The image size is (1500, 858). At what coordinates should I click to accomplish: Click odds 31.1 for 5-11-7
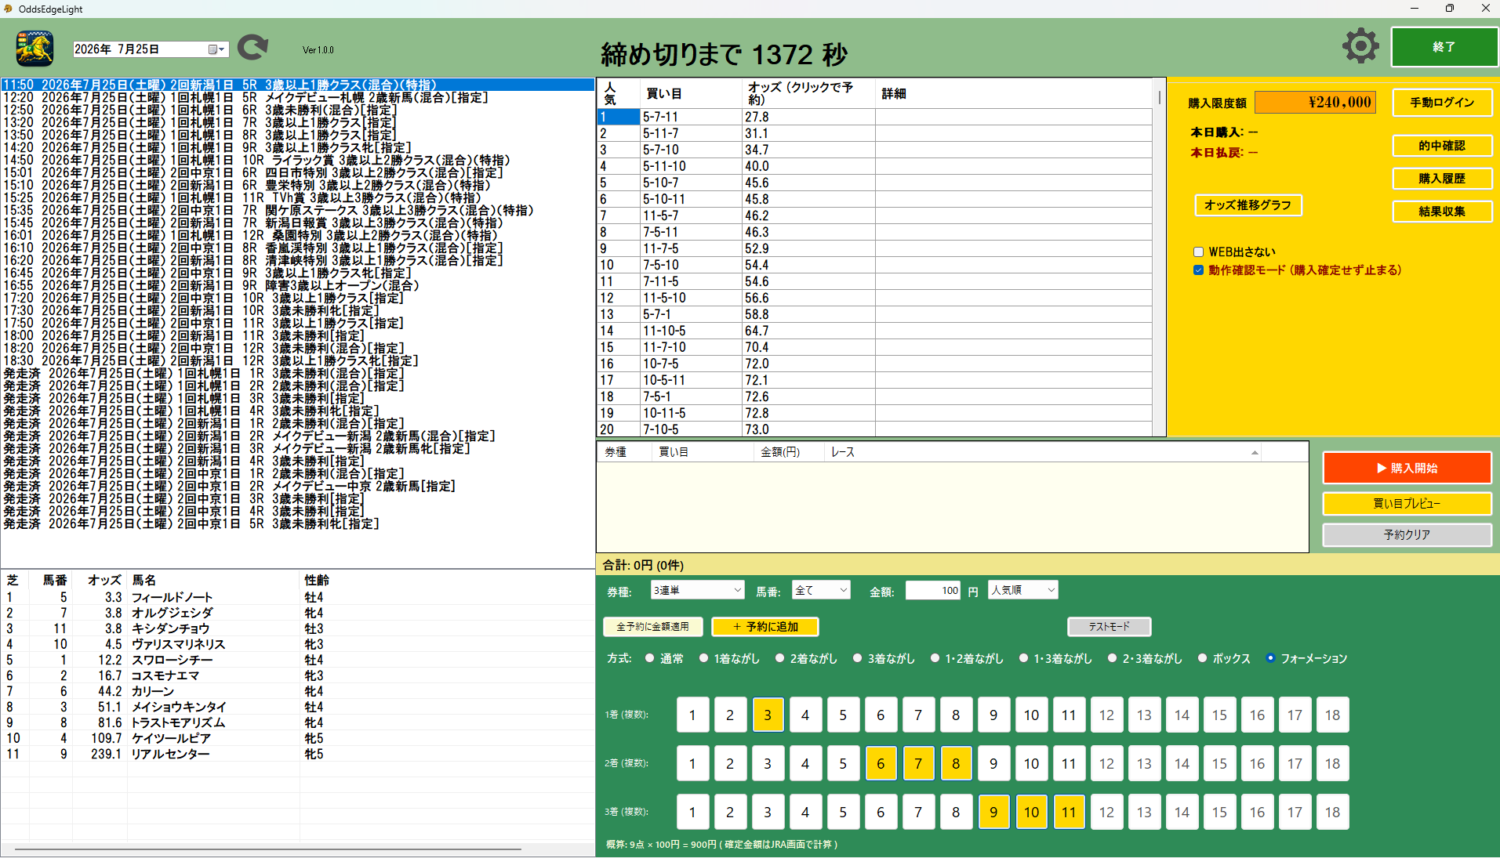(808, 133)
